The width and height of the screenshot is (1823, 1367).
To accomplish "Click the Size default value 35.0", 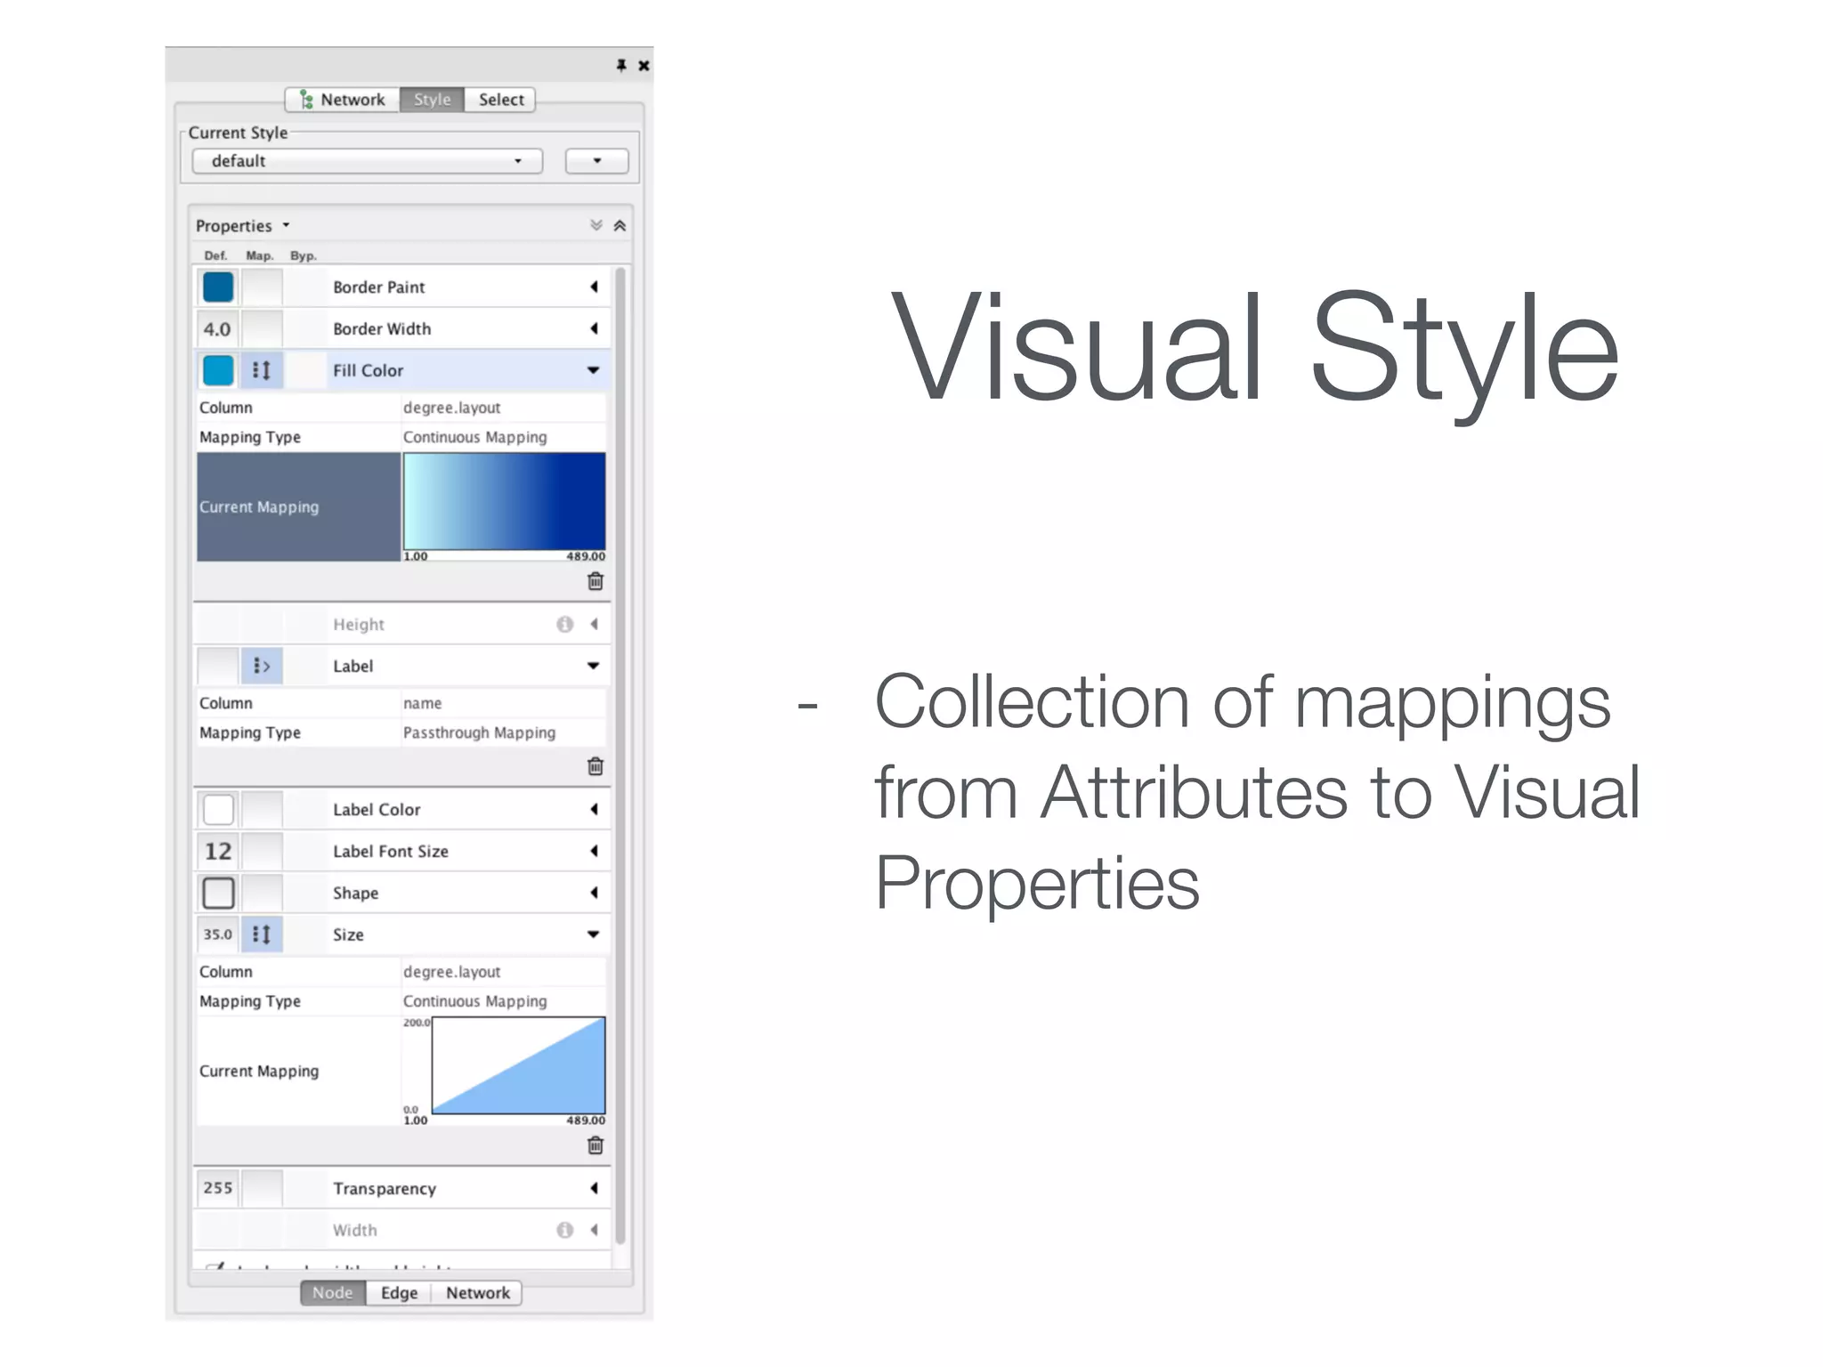I will pos(217,934).
